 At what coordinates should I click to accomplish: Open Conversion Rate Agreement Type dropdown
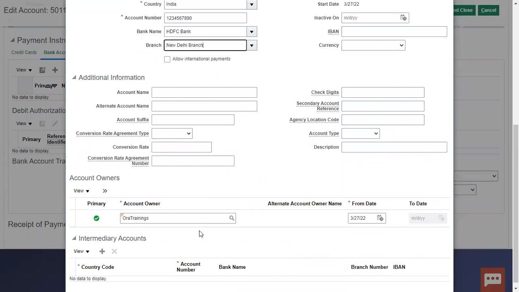pyautogui.click(x=172, y=133)
